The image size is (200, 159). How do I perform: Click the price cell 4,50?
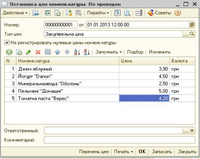click(144, 77)
